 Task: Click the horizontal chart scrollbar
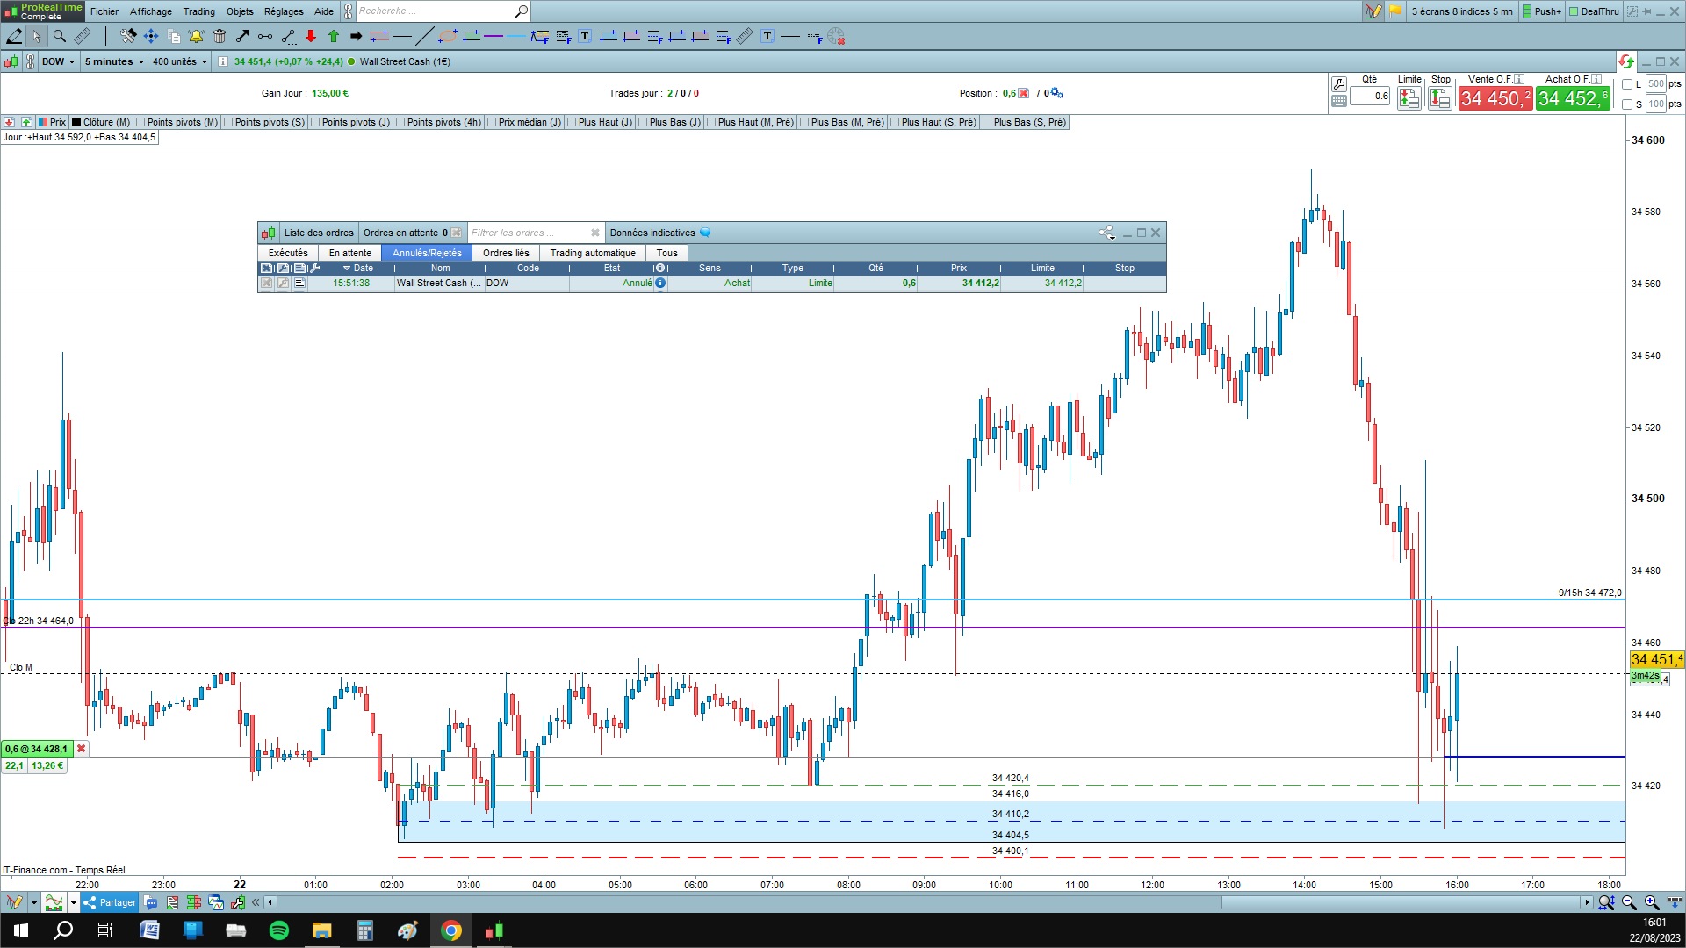click(x=1401, y=902)
